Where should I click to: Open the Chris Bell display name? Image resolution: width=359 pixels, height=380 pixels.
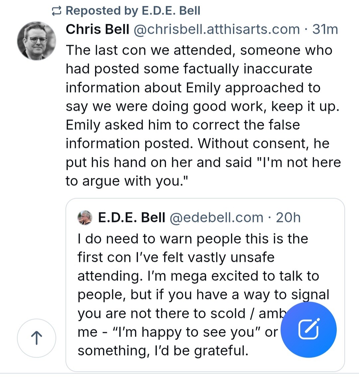pos(97,29)
